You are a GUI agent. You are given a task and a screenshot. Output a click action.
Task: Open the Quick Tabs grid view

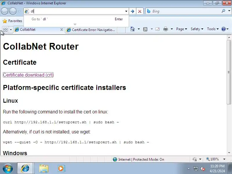click(5, 30)
